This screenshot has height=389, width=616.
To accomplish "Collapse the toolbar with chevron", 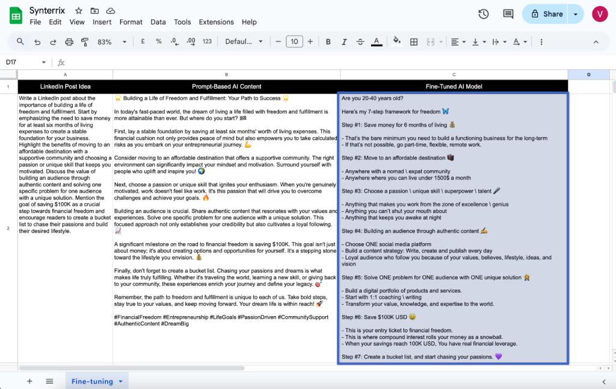I will (596, 42).
